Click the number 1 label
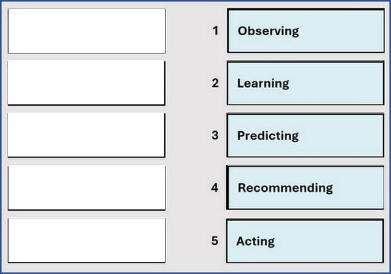This screenshot has width=391, height=274. (x=215, y=31)
